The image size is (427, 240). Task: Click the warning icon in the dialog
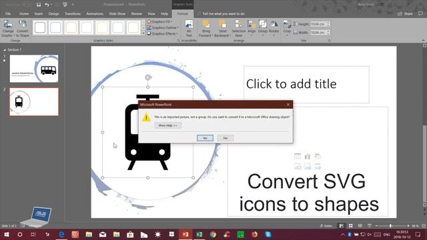pyautogui.click(x=146, y=117)
